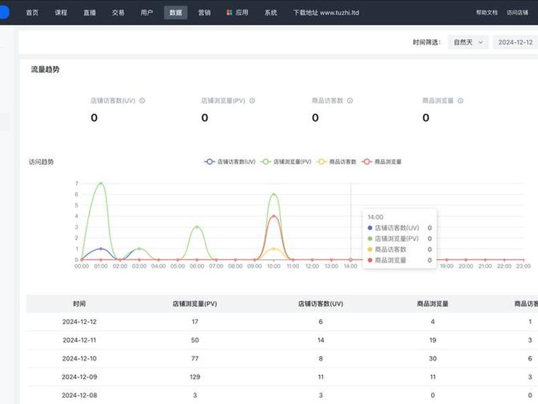538x404 pixels.
Task: Open the 直播 menu
Action: [x=89, y=13]
